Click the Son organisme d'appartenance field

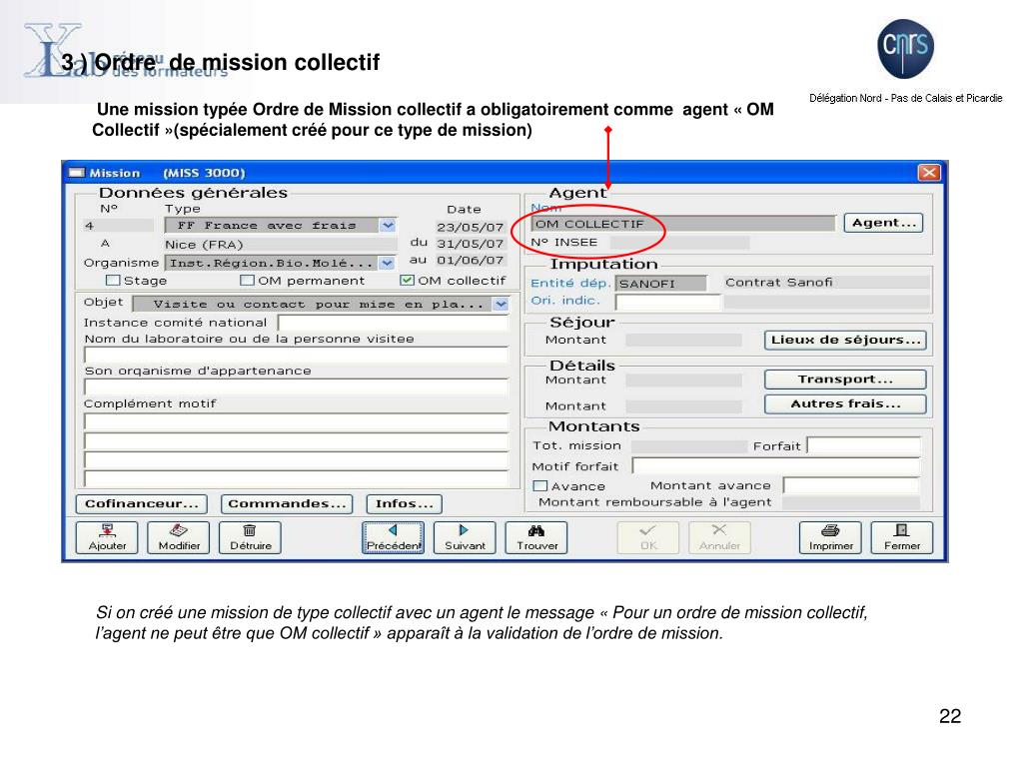tap(296, 386)
